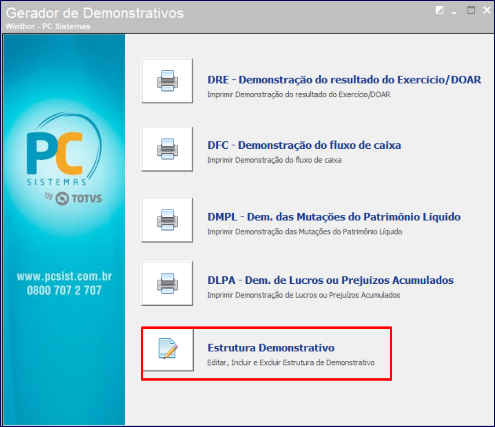Click text Imprimir Demonstração do fluxo de caixa
Viewport: 495px width, 427px height.
point(274,160)
